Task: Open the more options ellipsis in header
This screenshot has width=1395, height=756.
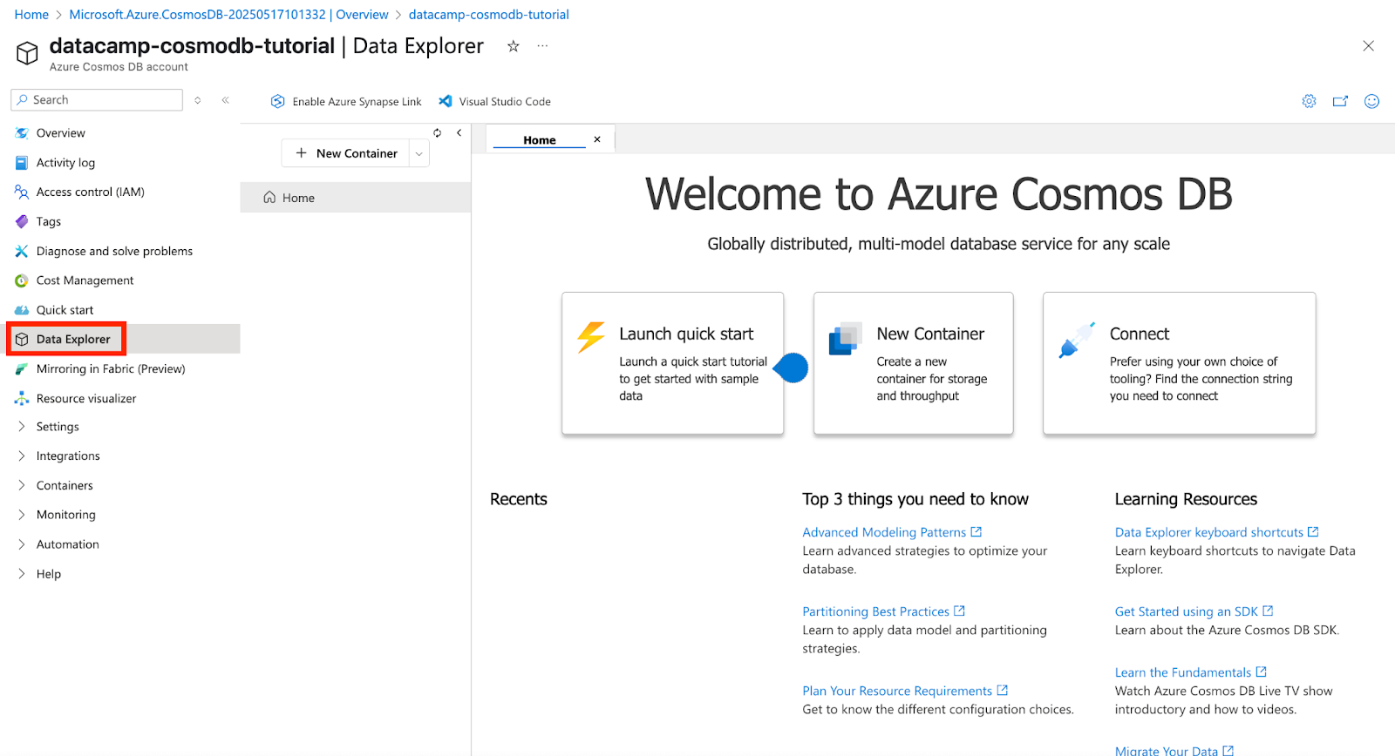Action: point(542,46)
